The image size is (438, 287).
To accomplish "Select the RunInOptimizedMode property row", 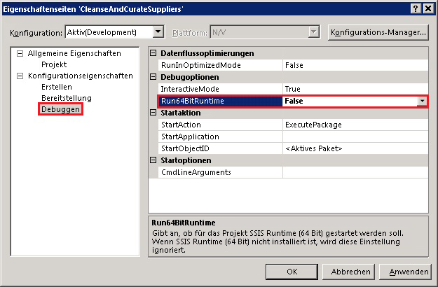I will (x=293, y=65).
